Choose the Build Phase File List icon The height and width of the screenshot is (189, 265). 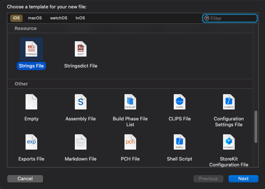[x=130, y=102]
